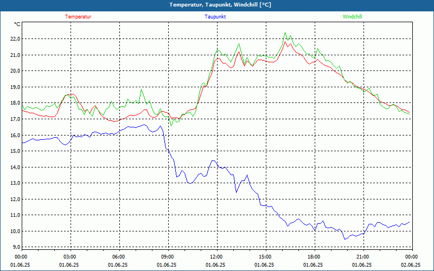Viewport: 434px width, 271px height.
Task: Click the '09:00' time axis label
Action: 167,257
